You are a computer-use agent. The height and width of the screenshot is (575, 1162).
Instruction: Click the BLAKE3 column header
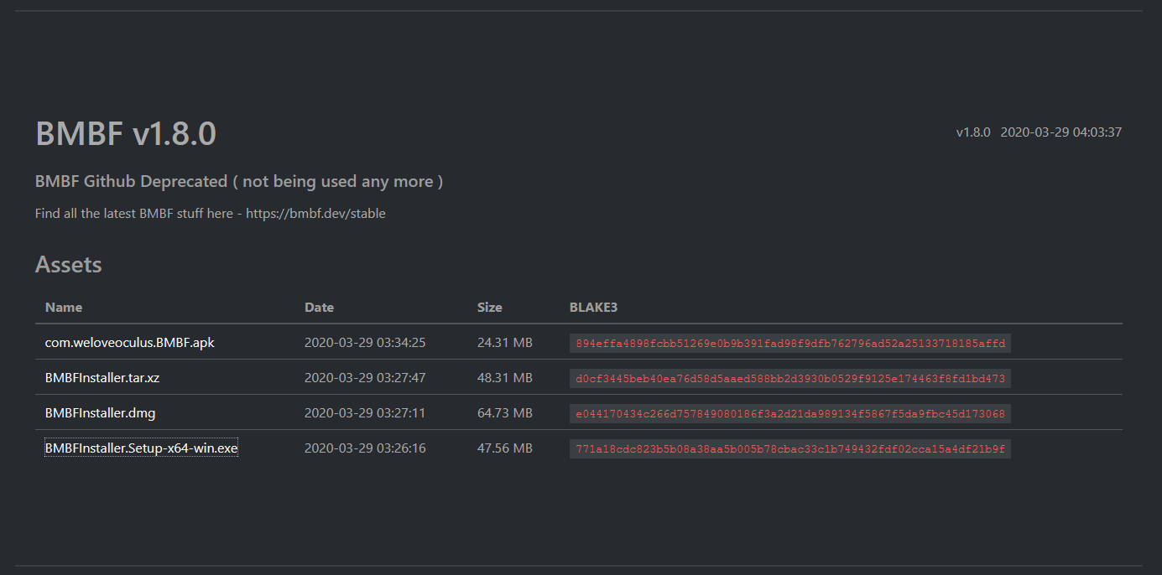(593, 307)
